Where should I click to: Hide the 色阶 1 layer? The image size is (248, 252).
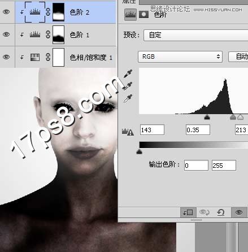click(x=6, y=34)
